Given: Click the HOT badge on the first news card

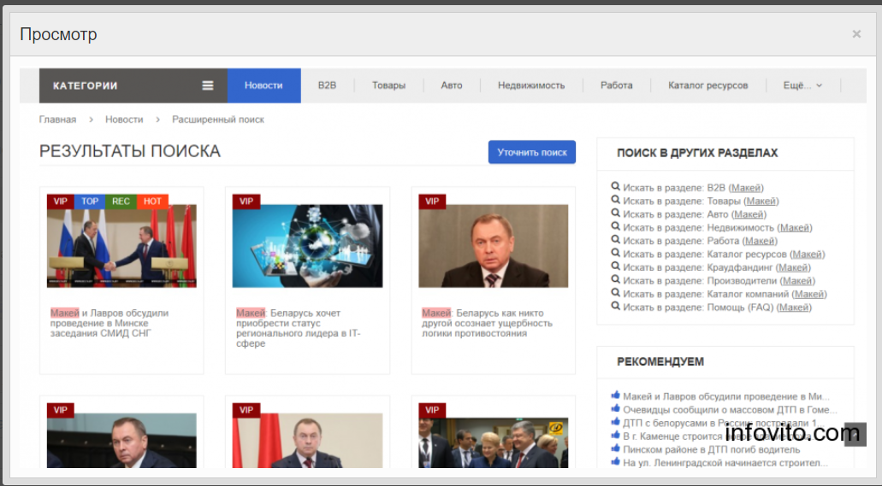Looking at the screenshot, I should click(x=152, y=201).
